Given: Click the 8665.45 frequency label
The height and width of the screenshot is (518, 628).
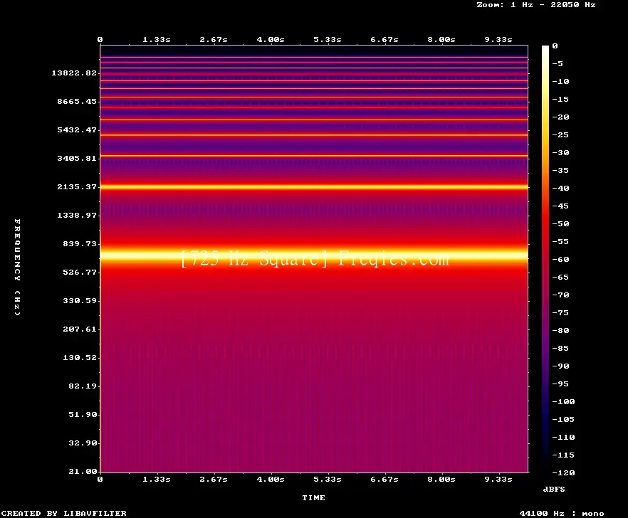Looking at the screenshot, I should click(77, 101).
